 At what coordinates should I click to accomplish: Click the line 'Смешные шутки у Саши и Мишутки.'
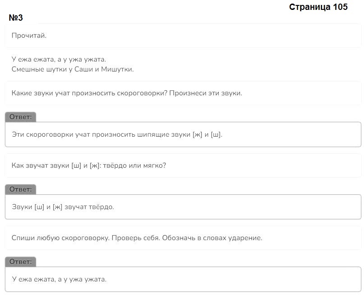click(x=73, y=69)
